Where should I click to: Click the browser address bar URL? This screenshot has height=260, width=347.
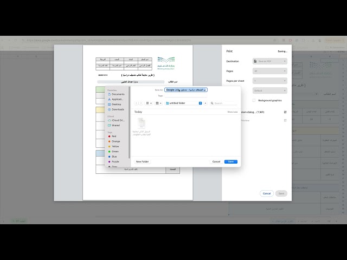[108, 40]
